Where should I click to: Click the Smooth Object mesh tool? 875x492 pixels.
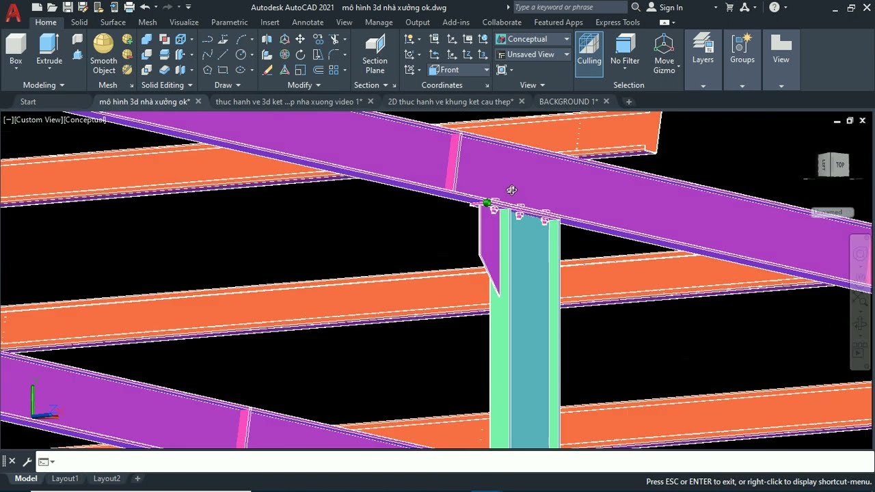click(104, 53)
